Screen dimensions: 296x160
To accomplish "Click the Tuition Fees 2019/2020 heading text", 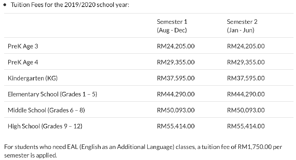I will tap(70, 5).
